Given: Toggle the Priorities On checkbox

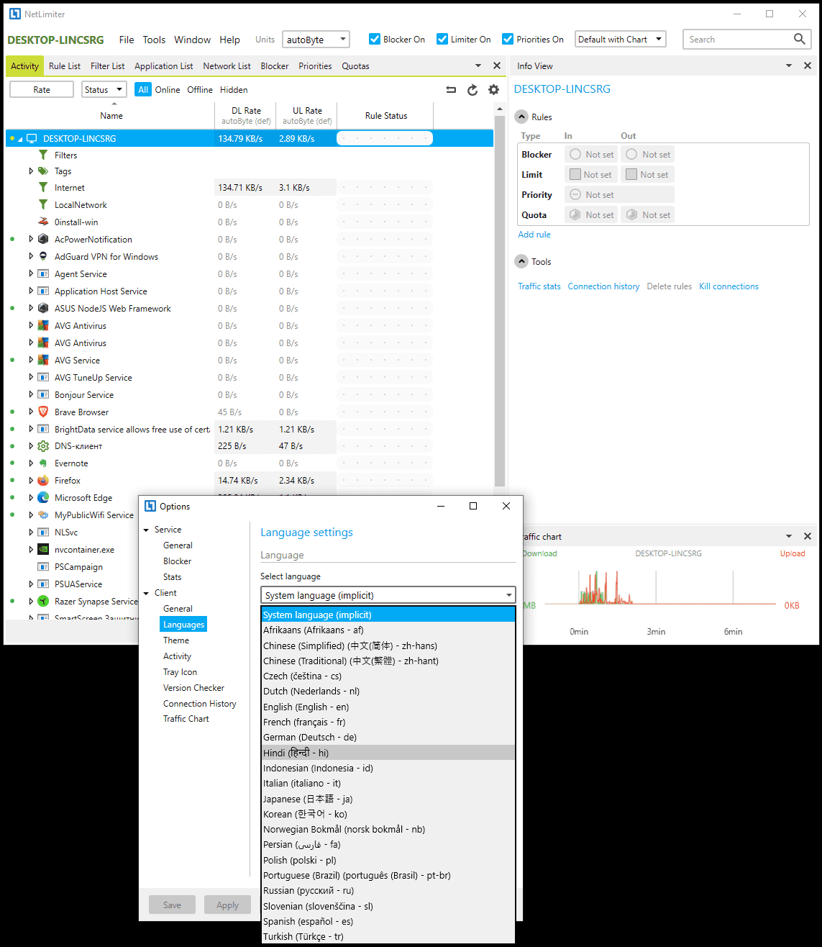Looking at the screenshot, I should [508, 40].
